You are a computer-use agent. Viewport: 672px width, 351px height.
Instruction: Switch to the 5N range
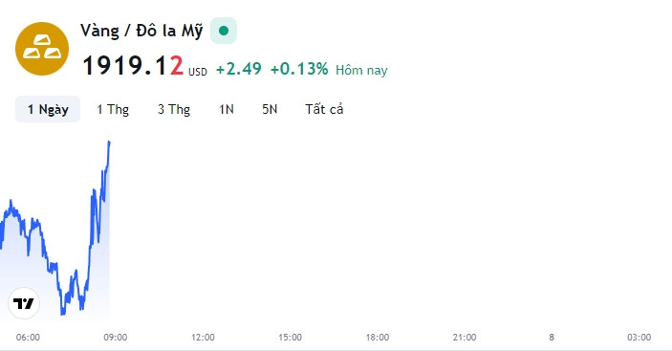pyautogui.click(x=270, y=109)
